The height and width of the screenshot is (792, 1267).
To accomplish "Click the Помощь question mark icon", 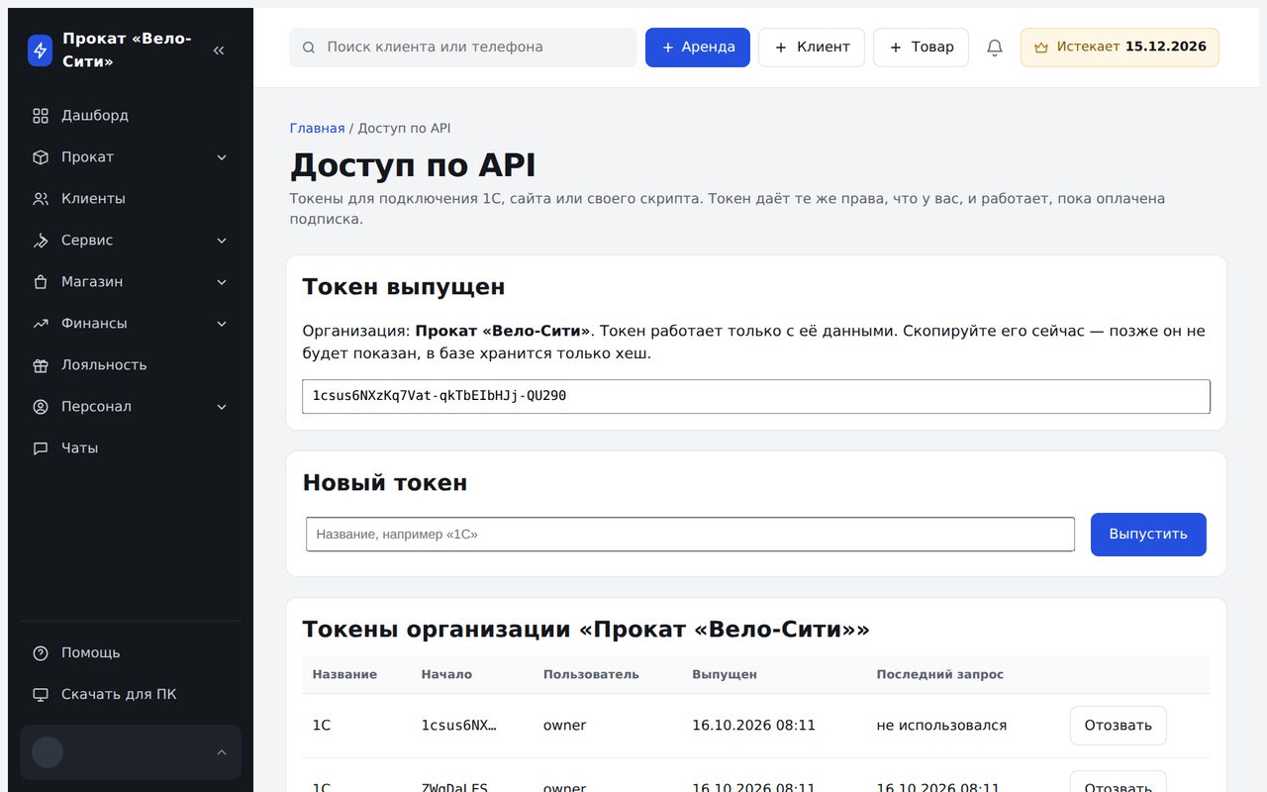I will tap(41, 653).
